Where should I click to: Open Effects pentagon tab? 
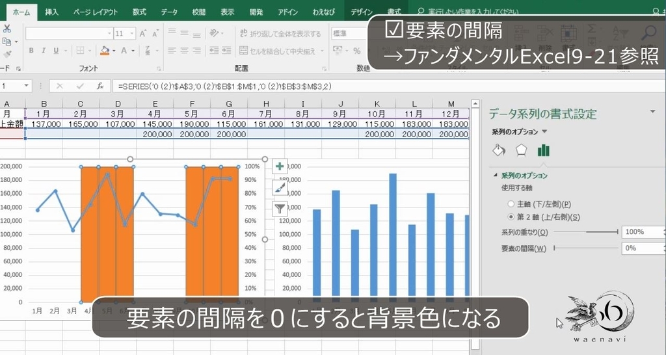click(x=521, y=150)
